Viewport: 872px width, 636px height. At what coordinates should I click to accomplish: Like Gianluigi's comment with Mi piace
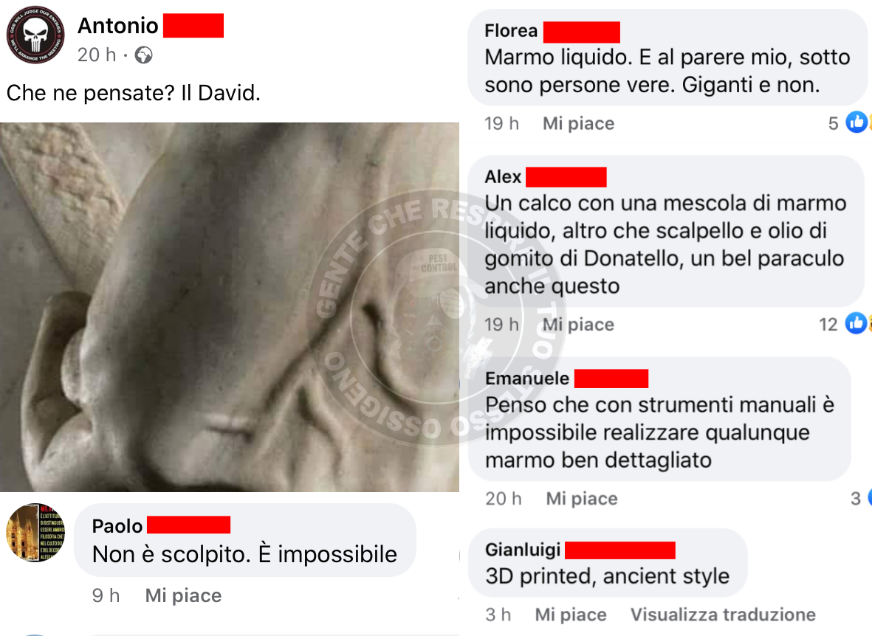(571, 615)
